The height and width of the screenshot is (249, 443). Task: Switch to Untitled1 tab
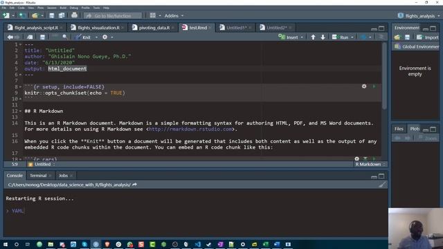click(x=237, y=28)
